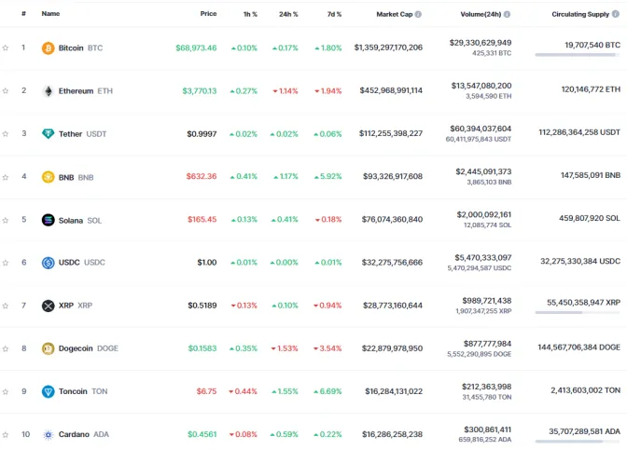Click the Ethereum logo icon

(x=49, y=91)
